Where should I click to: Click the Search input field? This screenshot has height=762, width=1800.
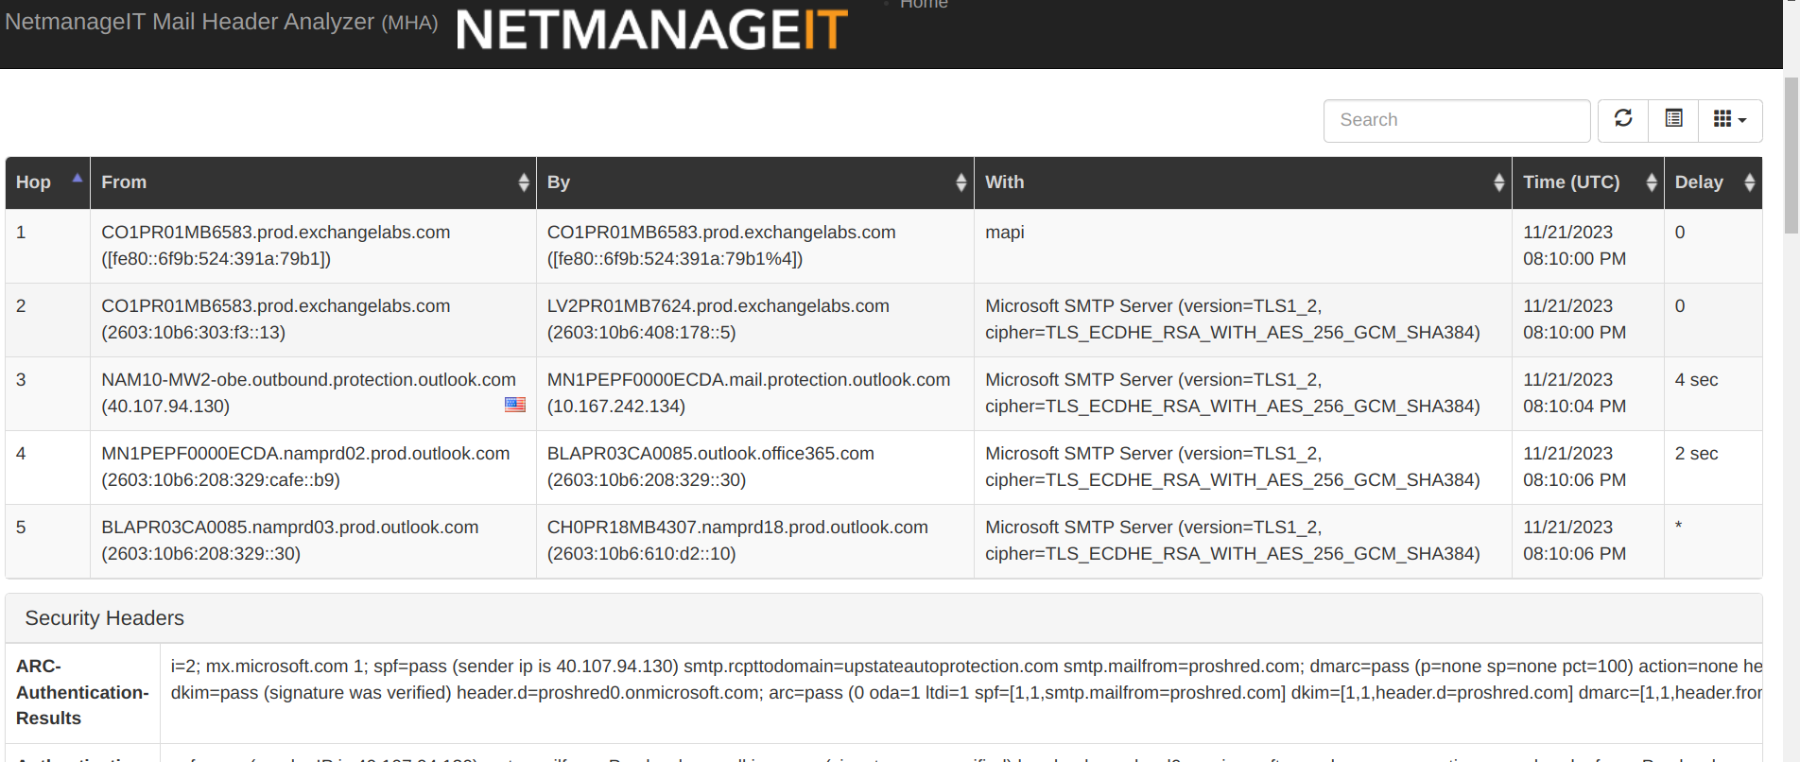pos(1456,120)
